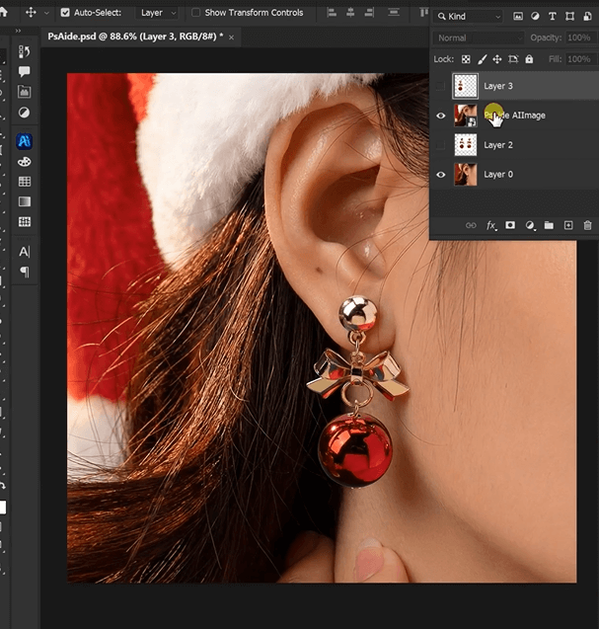The height and width of the screenshot is (629, 599).
Task: Add a layer style fx icon
Action: point(491,226)
